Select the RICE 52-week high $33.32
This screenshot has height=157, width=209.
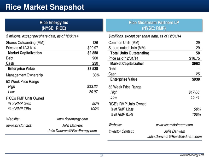[x=92, y=87]
